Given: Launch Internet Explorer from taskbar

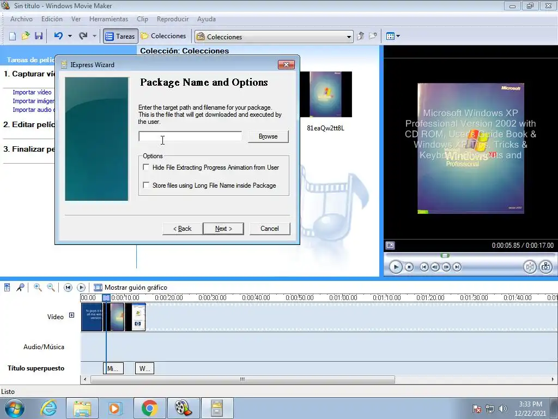Looking at the screenshot, I should [48, 408].
